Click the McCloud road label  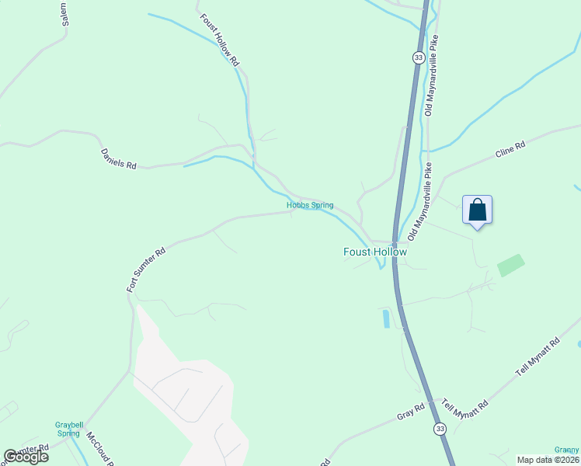[x=98, y=448]
